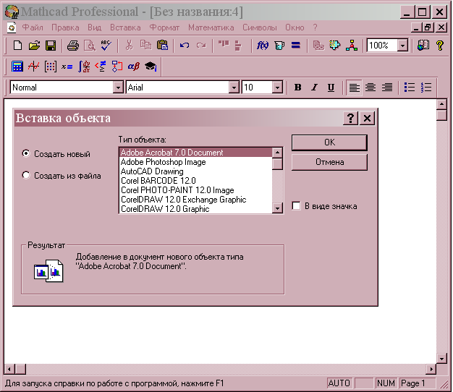Viewport: 453px width, 392px height.
Task: Click the dialog's ? help button
Action: (350, 118)
